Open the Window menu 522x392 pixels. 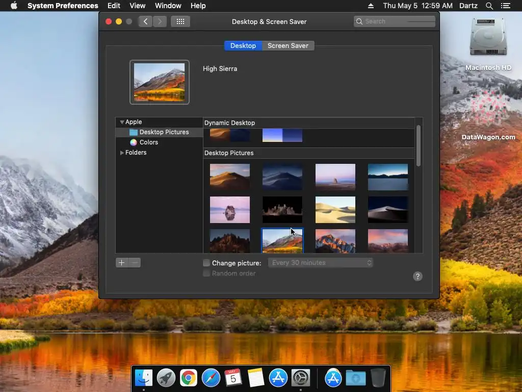pyautogui.click(x=168, y=6)
